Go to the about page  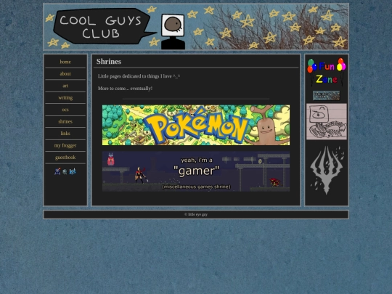pyautogui.click(x=65, y=74)
